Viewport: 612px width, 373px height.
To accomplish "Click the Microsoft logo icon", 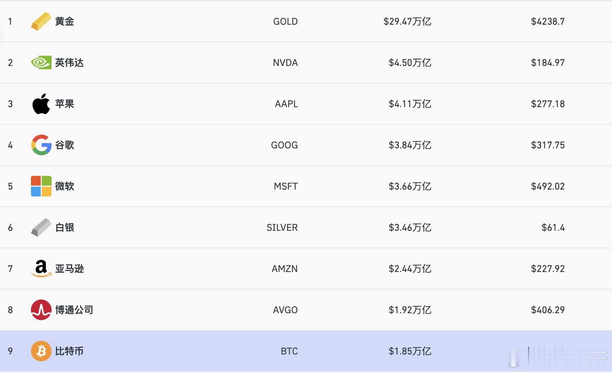I will coord(41,186).
